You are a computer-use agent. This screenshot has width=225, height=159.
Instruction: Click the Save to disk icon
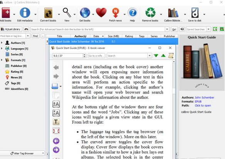[195, 13]
